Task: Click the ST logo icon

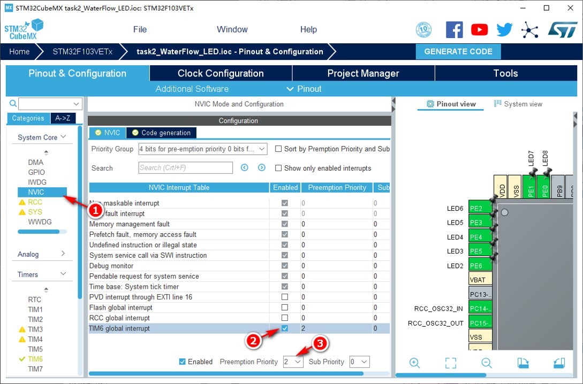Action: 563,30
